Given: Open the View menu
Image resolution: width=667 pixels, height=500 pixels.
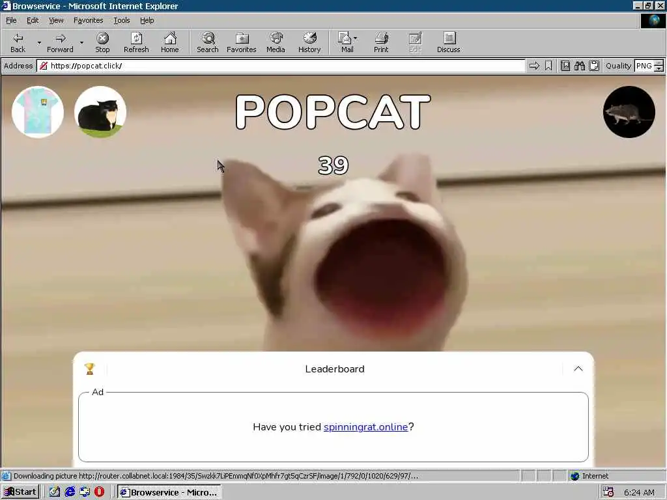Looking at the screenshot, I should click(56, 20).
